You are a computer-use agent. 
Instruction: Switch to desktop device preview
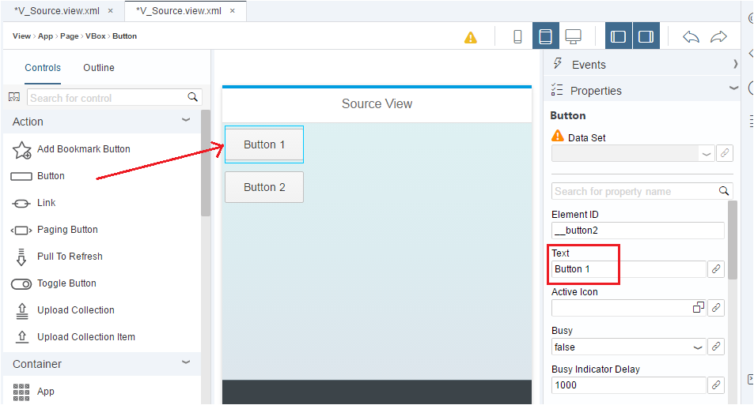pyautogui.click(x=573, y=36)
